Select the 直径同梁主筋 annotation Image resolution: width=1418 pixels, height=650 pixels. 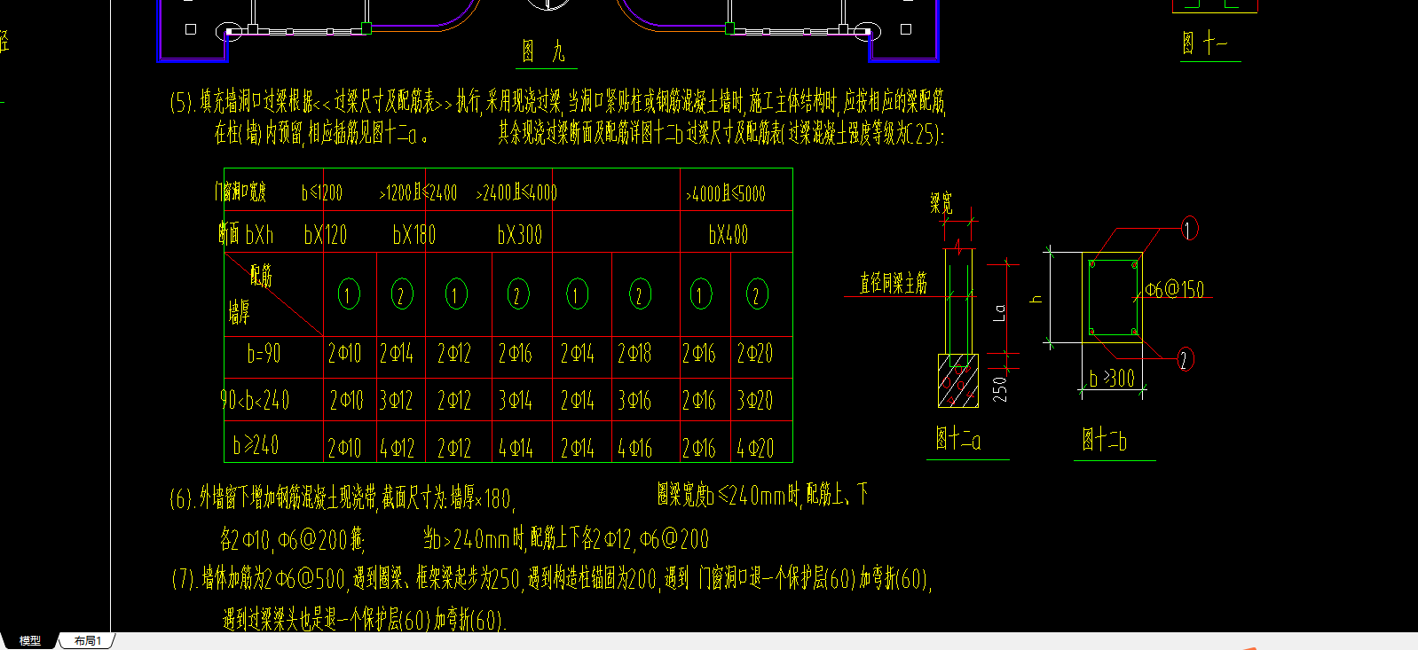(894, 283)
